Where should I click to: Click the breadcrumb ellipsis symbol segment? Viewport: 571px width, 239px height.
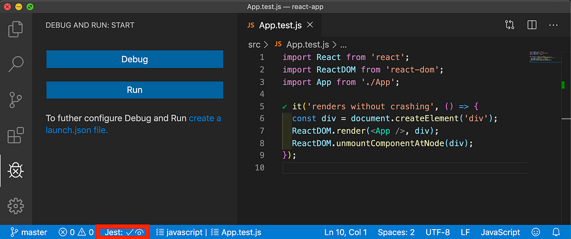point(343,45)
